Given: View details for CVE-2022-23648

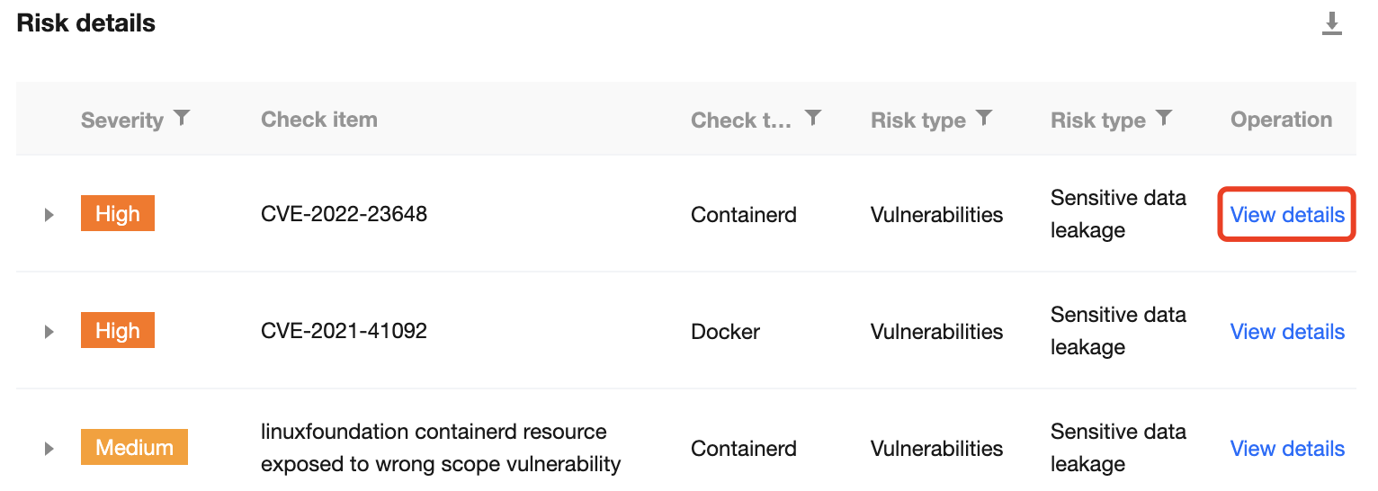Looking at the screenshot, I should 1287,215.
